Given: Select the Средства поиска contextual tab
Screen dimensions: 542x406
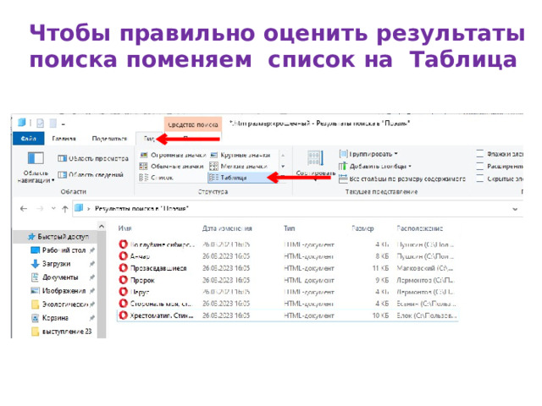Looking at the screenshot, I should click(x=193, y=124).
